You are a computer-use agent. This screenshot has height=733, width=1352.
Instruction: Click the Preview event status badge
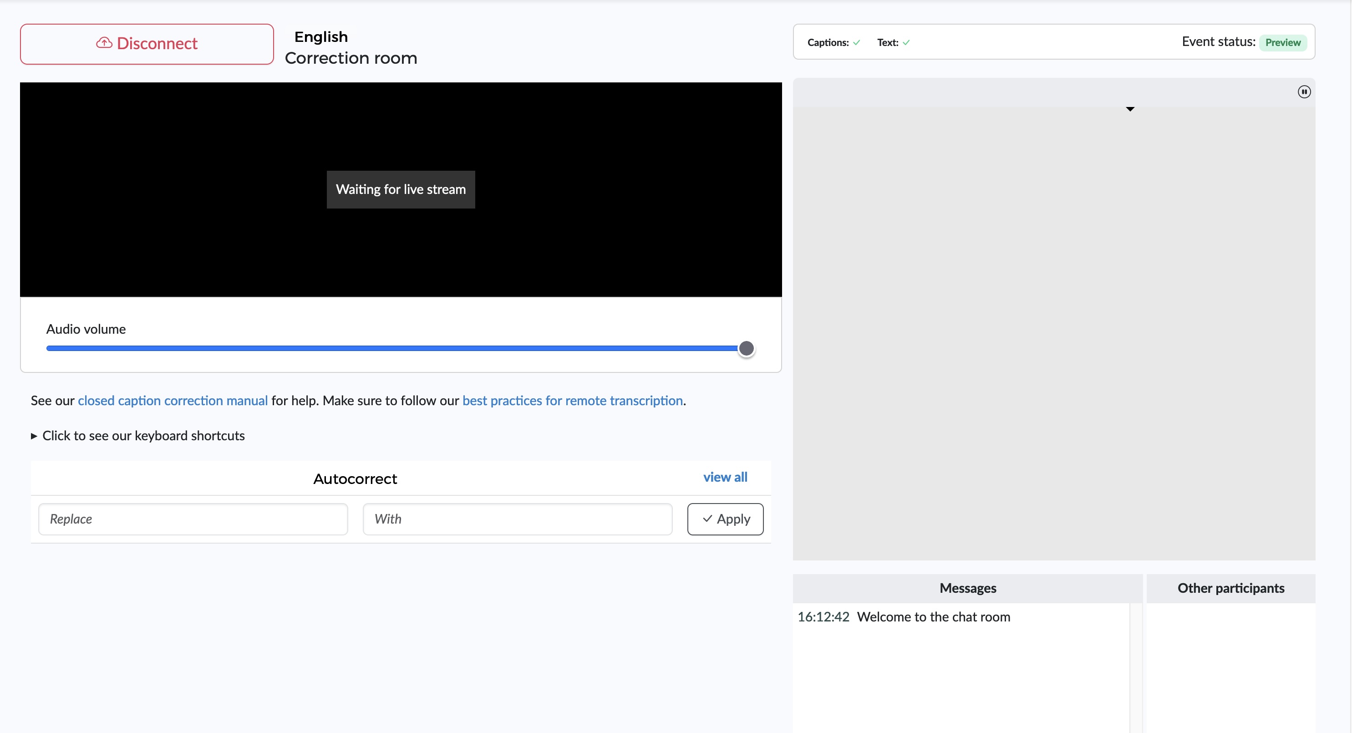pyautogui.click(x=1283, y=42)
